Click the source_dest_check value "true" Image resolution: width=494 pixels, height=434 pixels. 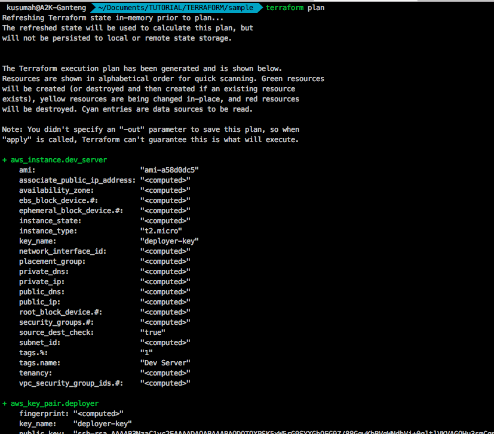pyautogui.click(x=152, y=333)
